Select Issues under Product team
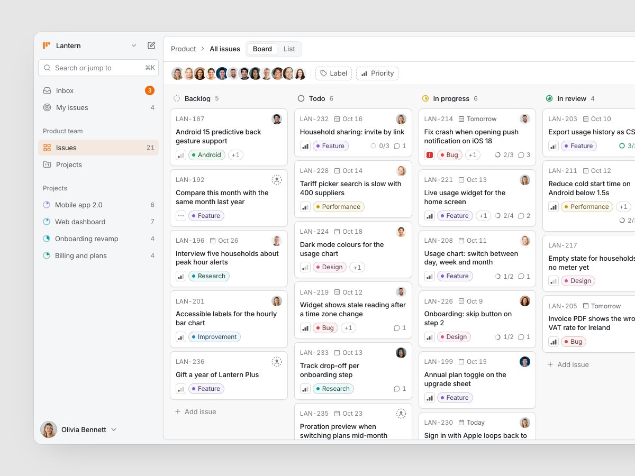635x476 pixels. click(x=98, y=148)
